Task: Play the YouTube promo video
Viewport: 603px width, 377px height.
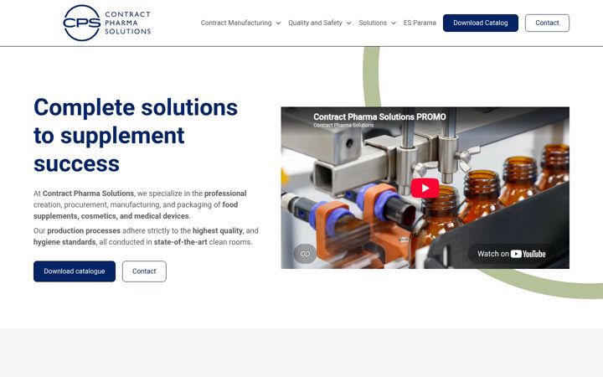Action: [425, 188]
